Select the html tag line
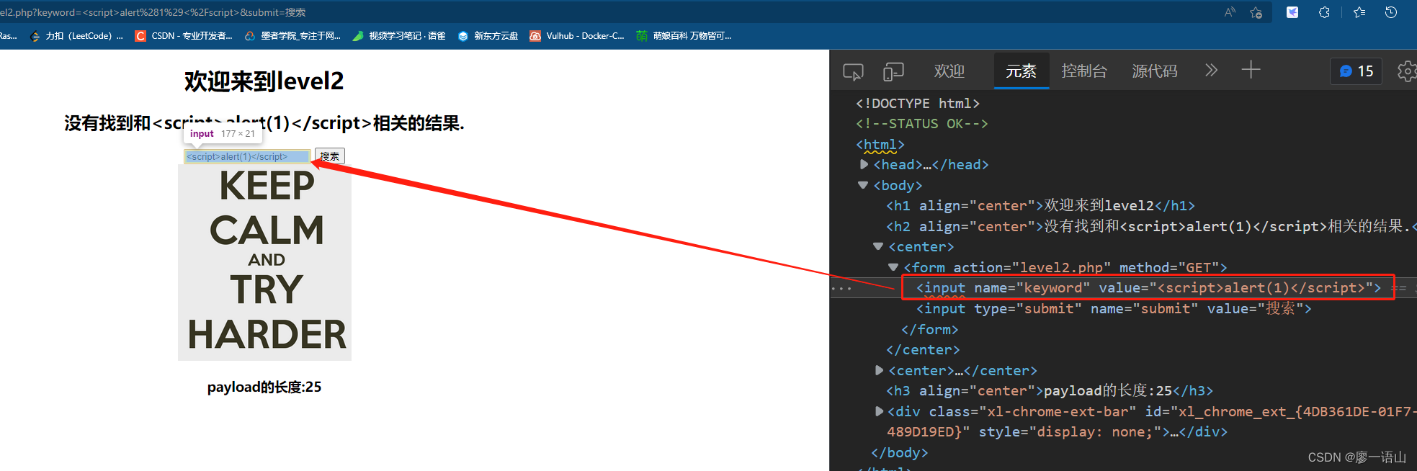The image size is (1417, 471). (x=880, y=144)
